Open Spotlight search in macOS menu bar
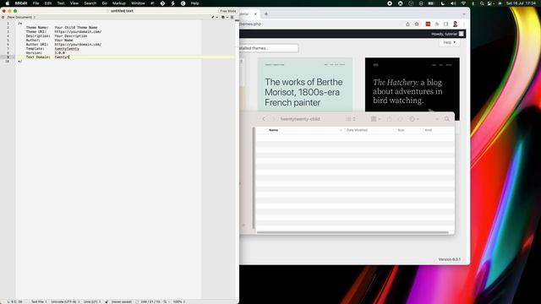 [482, 3]
